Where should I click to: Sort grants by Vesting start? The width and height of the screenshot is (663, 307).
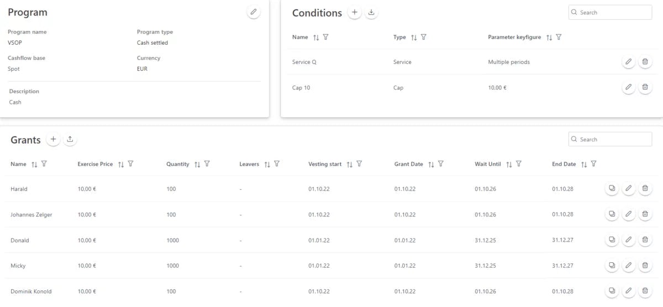coord(350,165)
